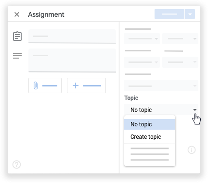Screen dimensions: 208x183
Task: Open the help question mark icon
Action: pyautogui.click(x=17, y=164)
